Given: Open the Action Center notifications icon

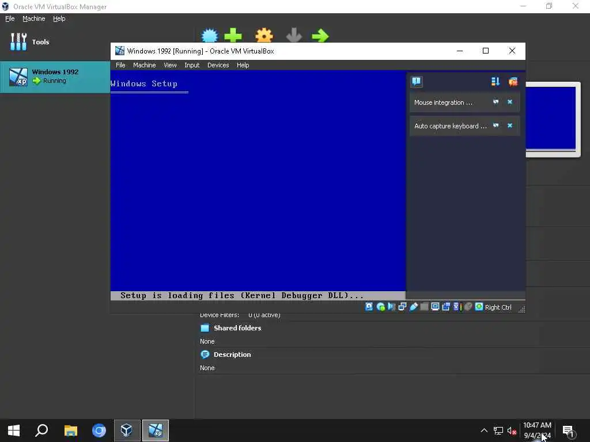Looking at the screenshot, I should pyautogui.click(x=569, y=430).
